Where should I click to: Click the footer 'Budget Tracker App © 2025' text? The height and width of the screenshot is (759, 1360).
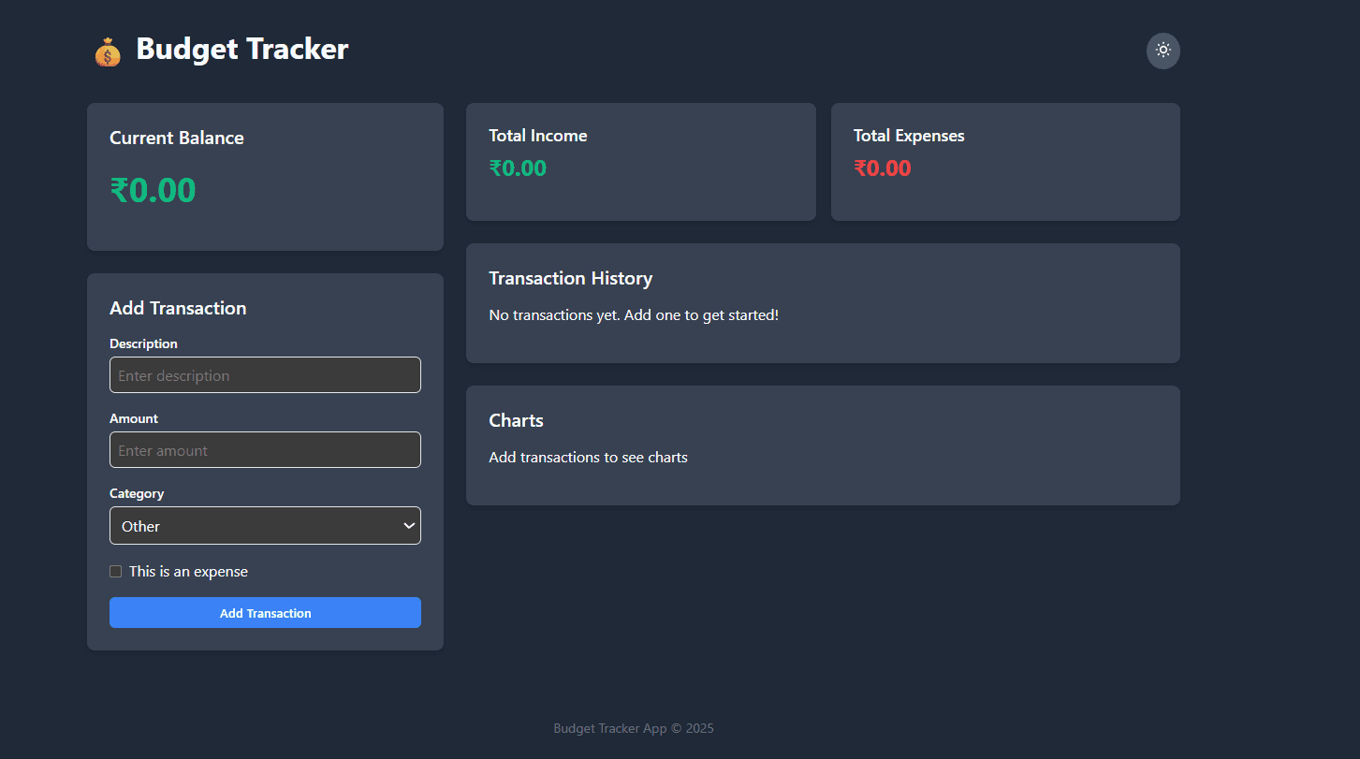[x=634, y=728]
